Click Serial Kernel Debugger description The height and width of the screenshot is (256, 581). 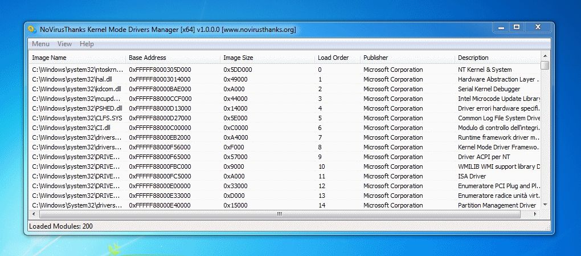point(489,89)
